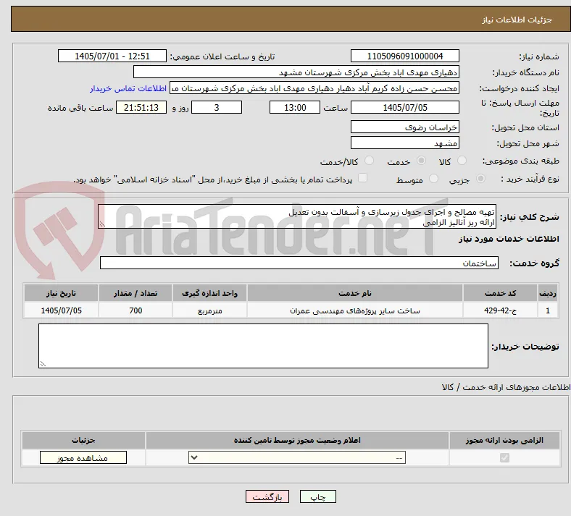
Task: Click the ردیف column header
Action: click(548, 293)
